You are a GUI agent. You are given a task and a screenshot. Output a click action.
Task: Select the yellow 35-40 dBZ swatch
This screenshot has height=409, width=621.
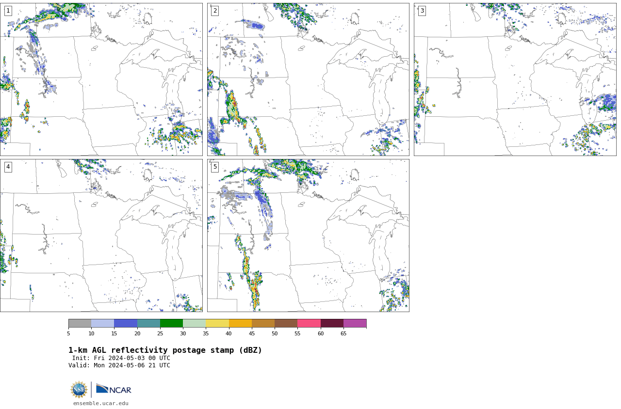pyautogui.click(x=217, y=323)
